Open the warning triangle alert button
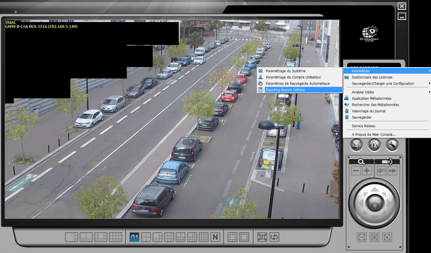This screenshot has height=253, width=431. click(x=374, y=145)
